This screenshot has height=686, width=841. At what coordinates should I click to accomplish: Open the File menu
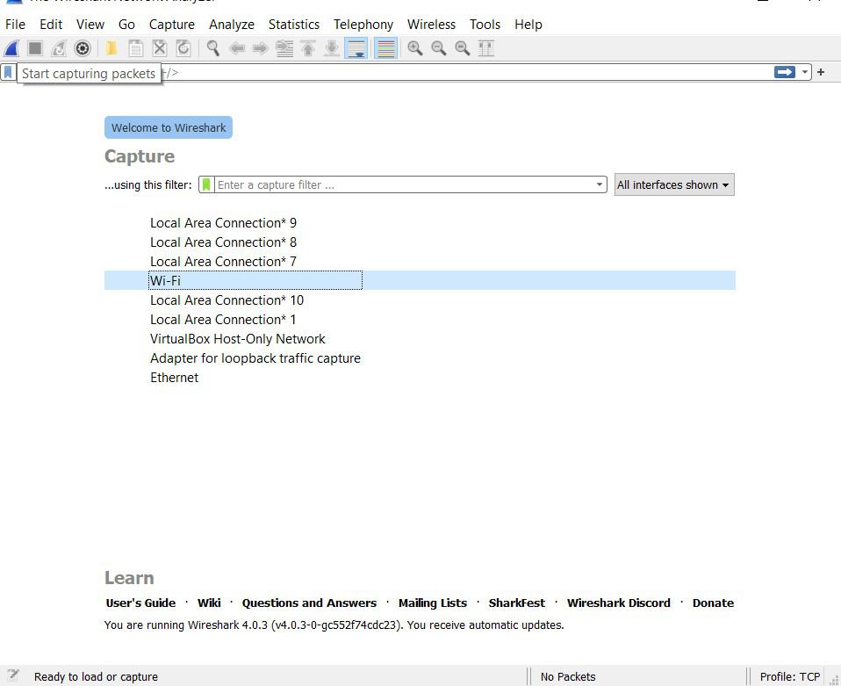click(x=15, y=25)
